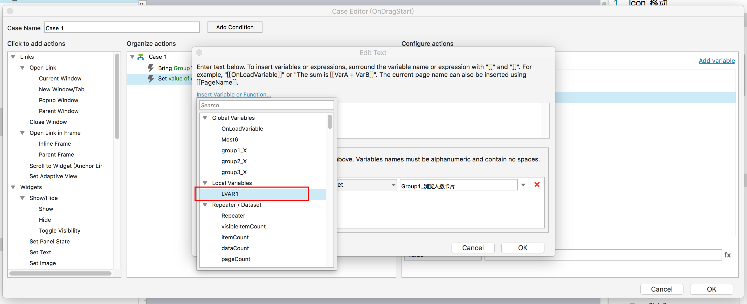The width and height of the screenshot is (747, 304).
Task: Collapse the Local Variables section
Action: (x=205, y=183)
